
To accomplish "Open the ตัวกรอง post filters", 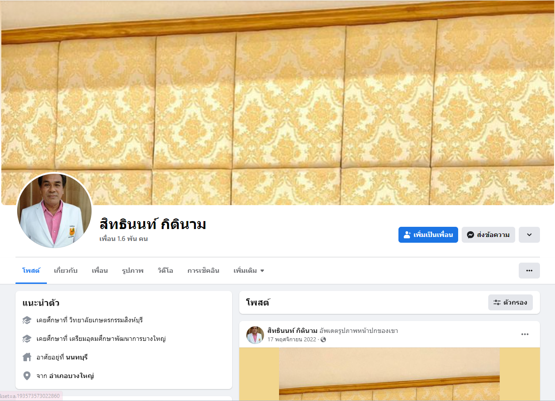I will 510,302.
